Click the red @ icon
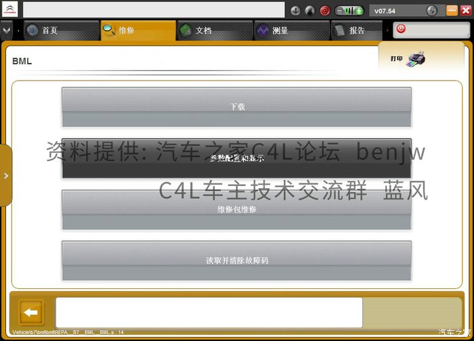The image size is (474, 341). (x=325, y=11)
